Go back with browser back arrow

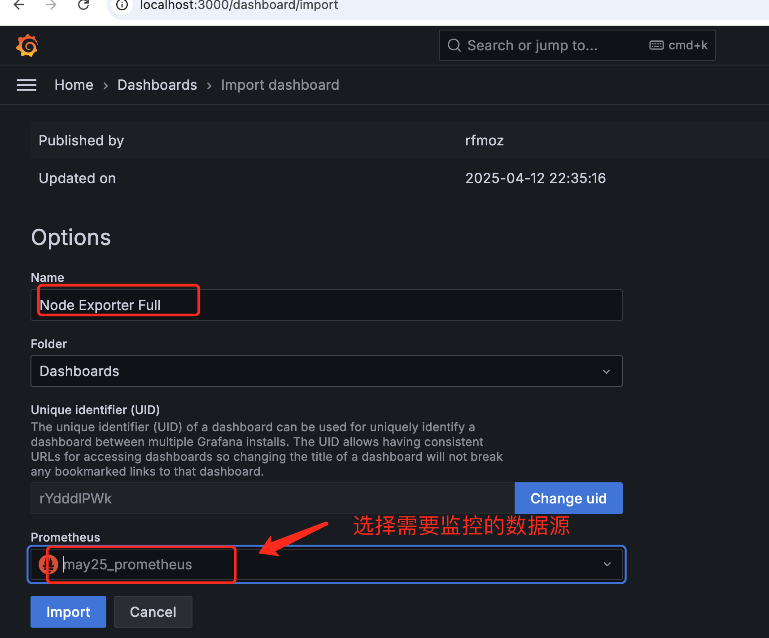click(19, 5)
